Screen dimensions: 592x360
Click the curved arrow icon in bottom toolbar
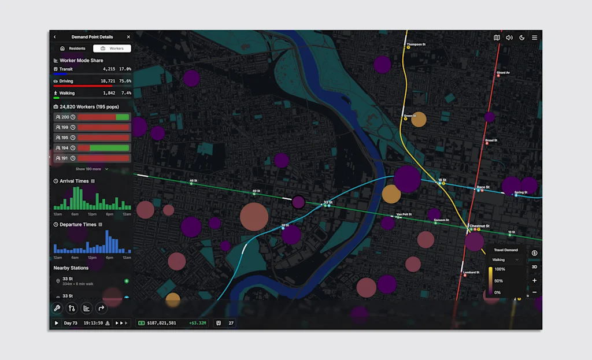(101, 308)
